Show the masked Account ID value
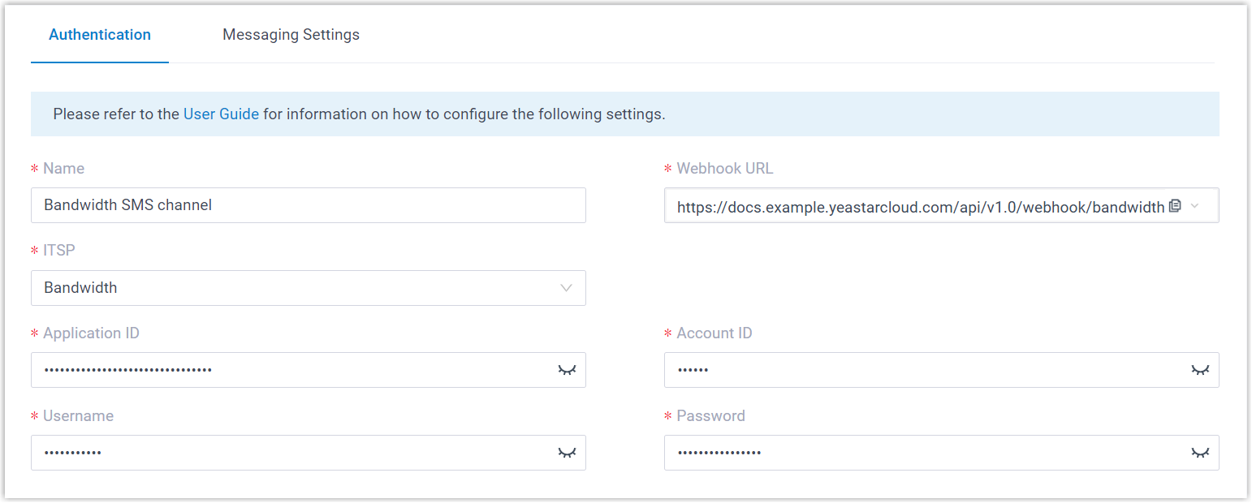This screenshot has width=1252, height=503. click(x=1200, y=370)
